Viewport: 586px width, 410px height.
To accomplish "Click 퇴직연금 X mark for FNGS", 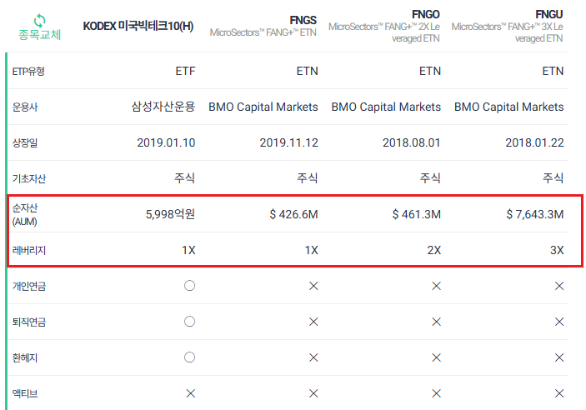I will (313, 322).
